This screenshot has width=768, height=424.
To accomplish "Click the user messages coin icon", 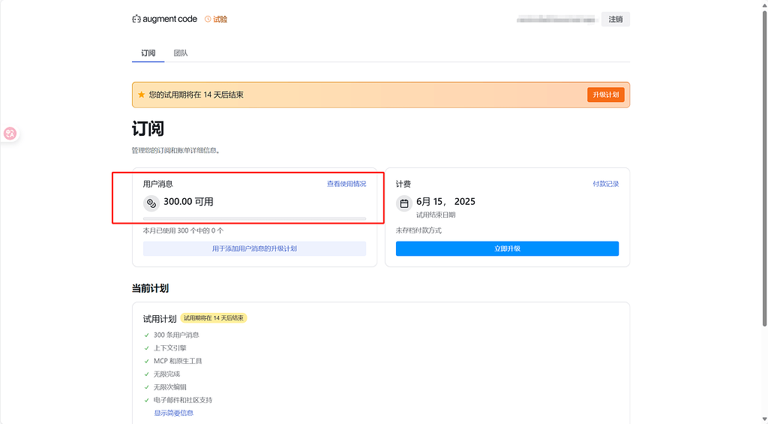I will click(x=151, y=203).
